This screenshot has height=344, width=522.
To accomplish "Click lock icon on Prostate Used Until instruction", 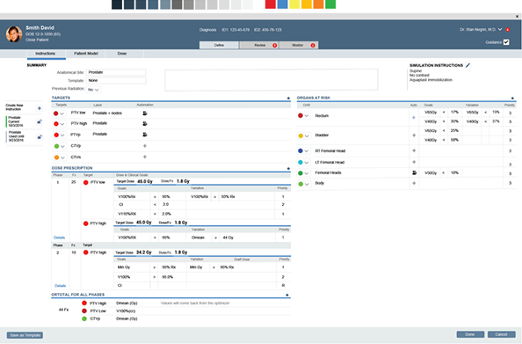I will 40,136.
